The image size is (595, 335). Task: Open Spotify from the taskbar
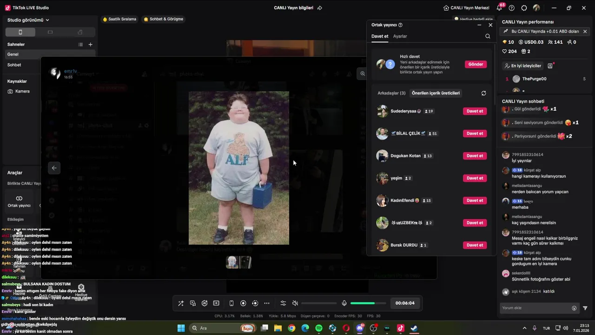319,328
